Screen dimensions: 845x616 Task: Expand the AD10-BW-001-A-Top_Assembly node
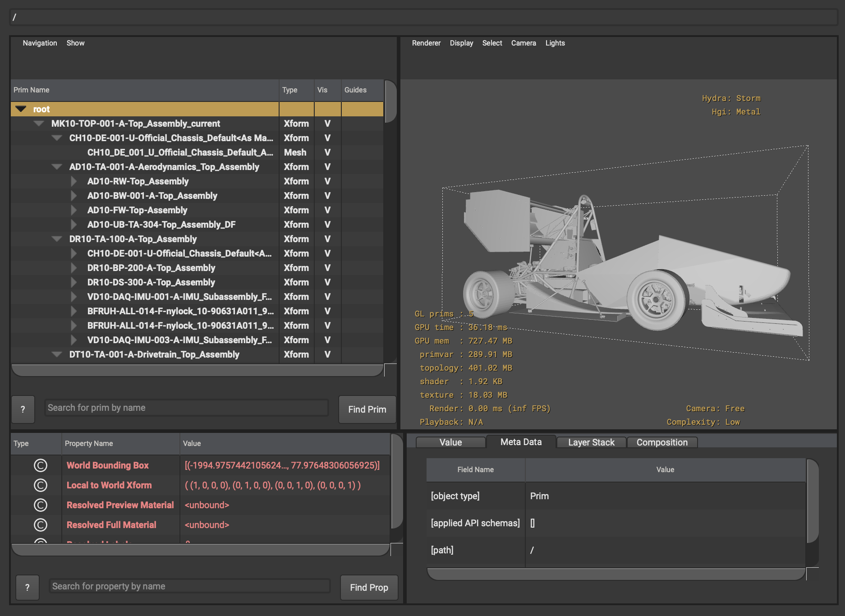(x=74, y=196)
